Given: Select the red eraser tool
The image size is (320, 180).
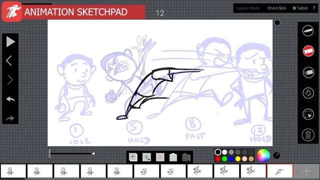Looking at the screenshot, I should (308, 51).
